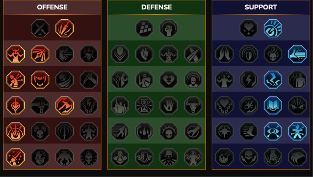The image size is (313, 177).
Task: Click the potion flask support mastery
Action: point(224,157)
